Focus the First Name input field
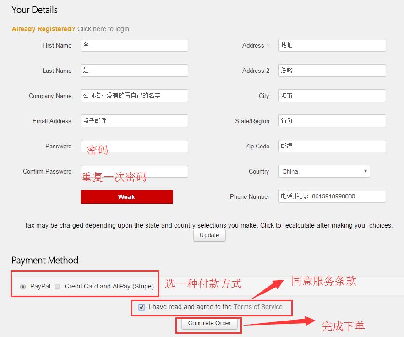The height and width of the screenshot is (337, 404). coord(134,45)
